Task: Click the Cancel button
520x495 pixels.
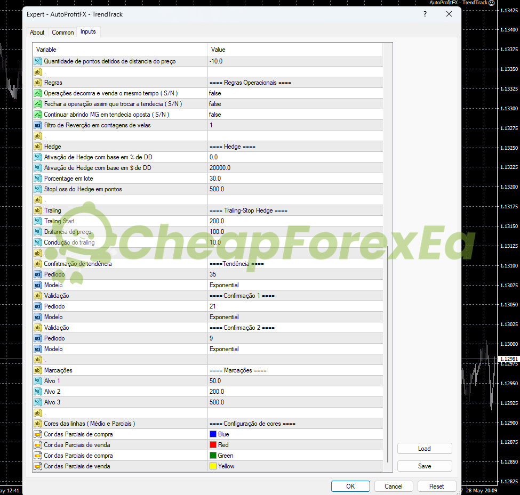Action: coord(394,486)
